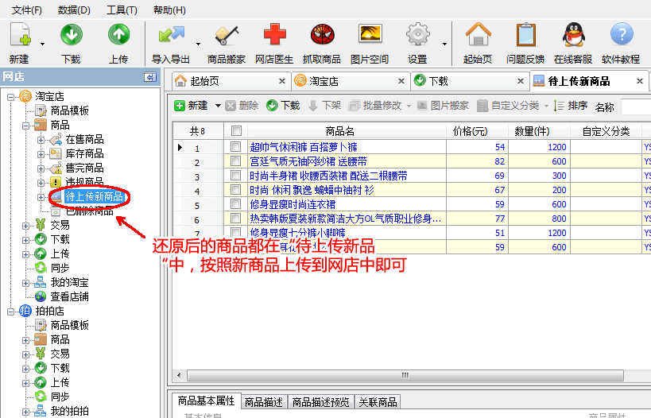Select 查看店铺 globe item under 淘宝店
651x418 pixels.
pos(62,296)
